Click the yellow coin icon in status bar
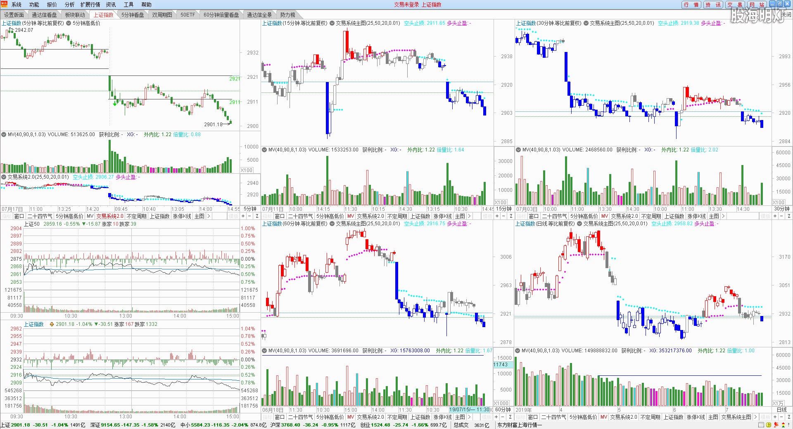The height and width of the screenshot is (429, 793). click(769, 425)
